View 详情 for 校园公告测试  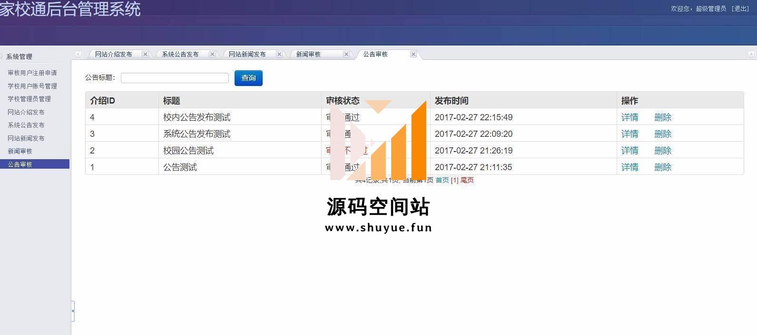629,151
